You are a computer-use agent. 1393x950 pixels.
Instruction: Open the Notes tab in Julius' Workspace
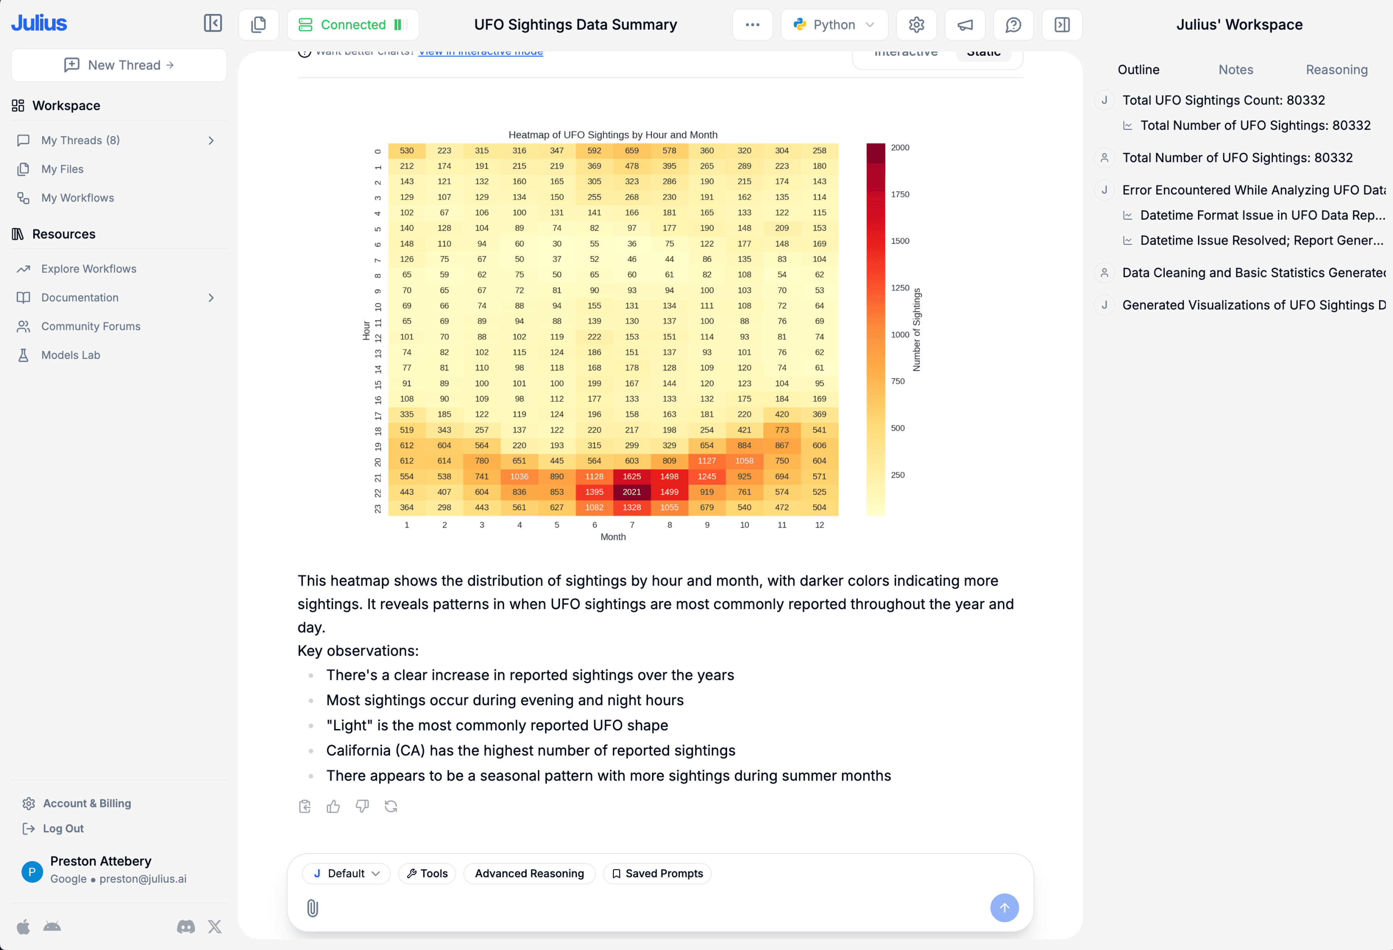1236,70
